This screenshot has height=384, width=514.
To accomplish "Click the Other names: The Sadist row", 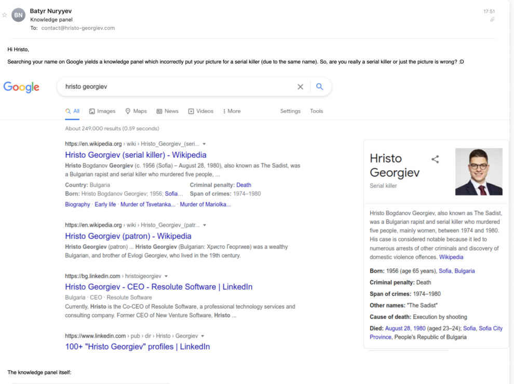I will click(x=403, y=305).
